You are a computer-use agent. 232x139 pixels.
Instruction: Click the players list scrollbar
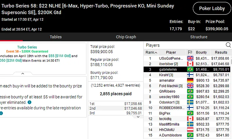tap(231, 87)
